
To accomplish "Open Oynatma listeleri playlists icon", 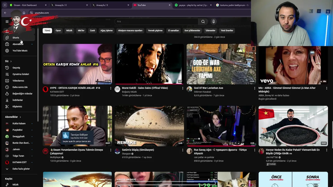I will point(7,74).
